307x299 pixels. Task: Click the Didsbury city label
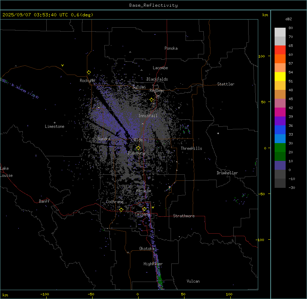click(136, 153)
